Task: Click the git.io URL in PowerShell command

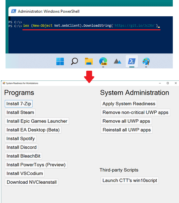Action: click(134, 26)
